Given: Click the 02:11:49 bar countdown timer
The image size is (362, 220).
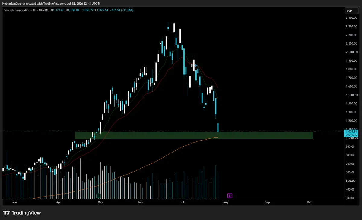Looking at the screenshot, I should (x=351, y=135).
